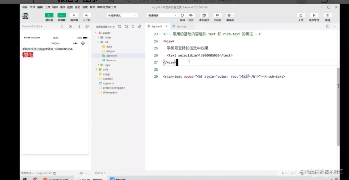
Task: Click the simulator phone rotate icon
Action: (x=62, y=27)
